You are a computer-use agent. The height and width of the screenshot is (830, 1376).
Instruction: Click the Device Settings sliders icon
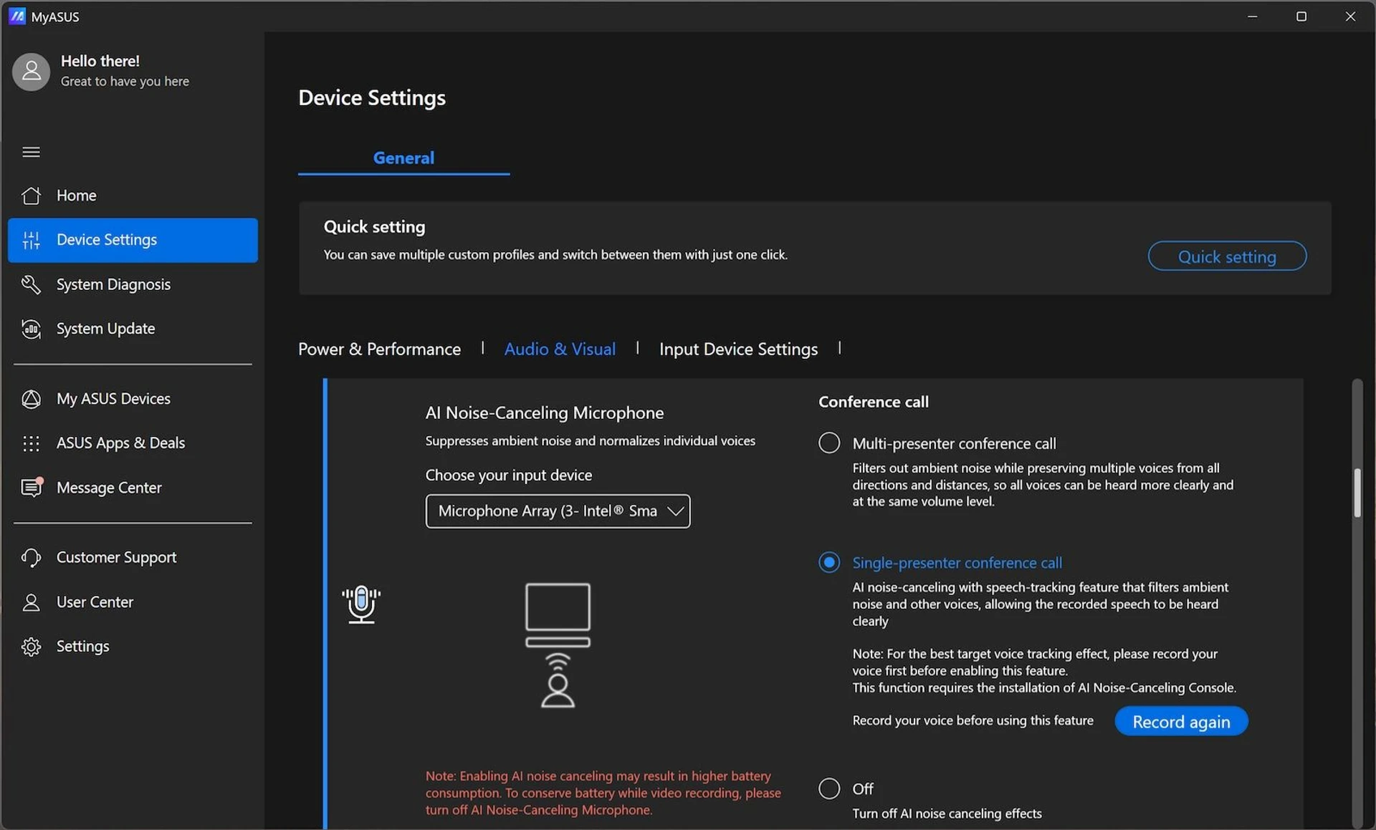coord(31,240)
